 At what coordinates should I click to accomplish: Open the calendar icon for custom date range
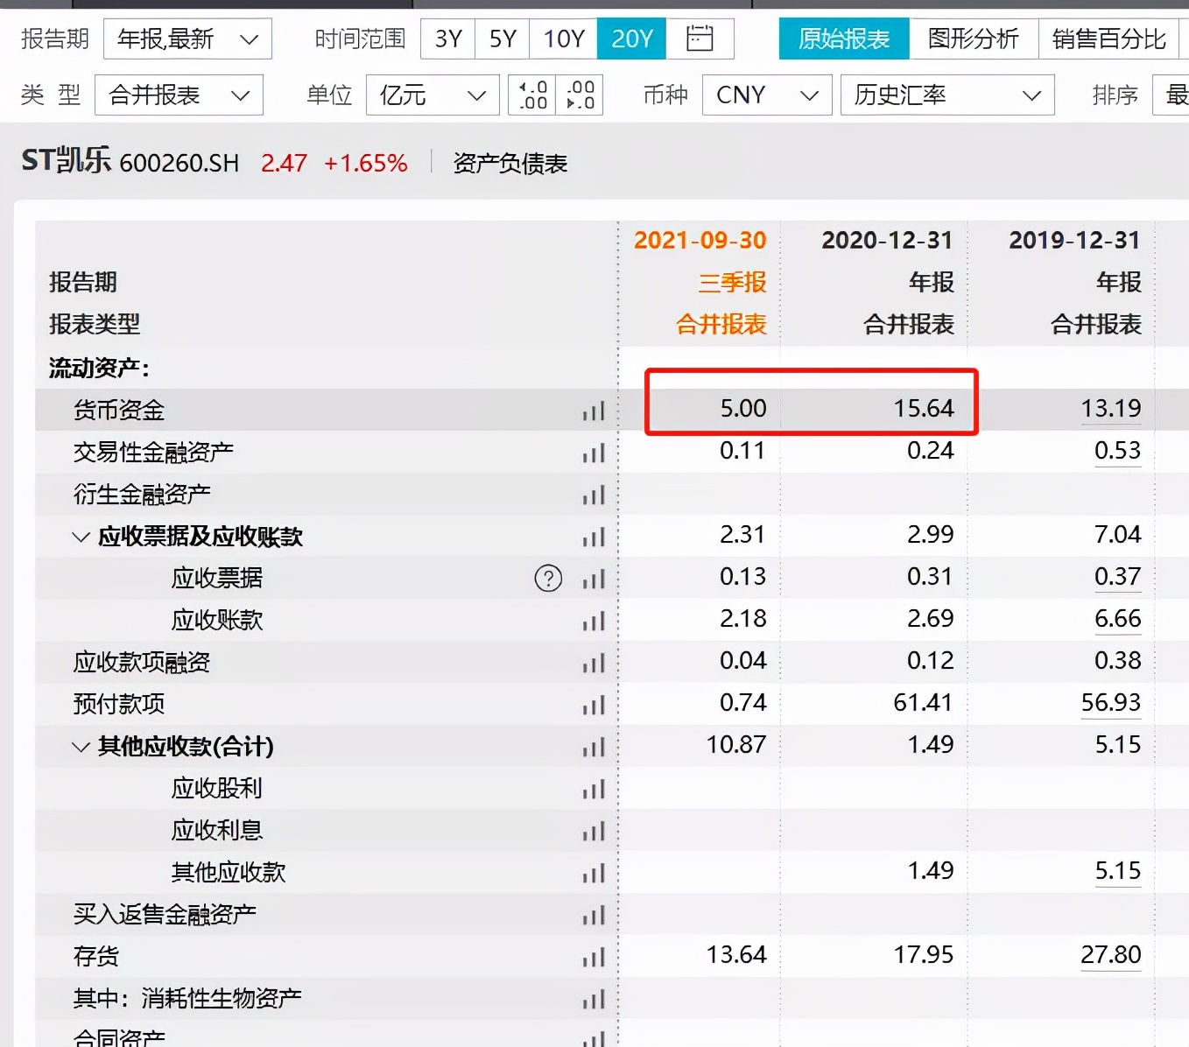coord(700,39)
